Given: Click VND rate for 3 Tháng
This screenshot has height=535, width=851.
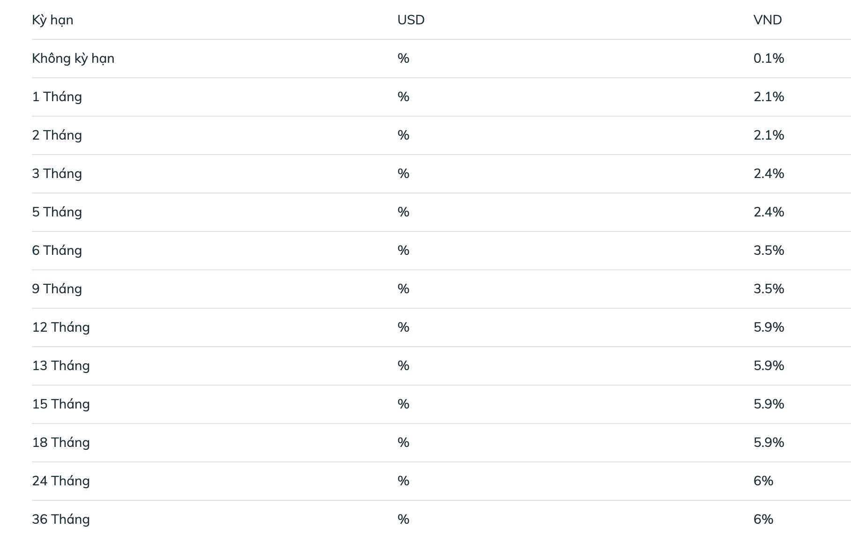Looking at the screenshot, I should coord(769,174).
